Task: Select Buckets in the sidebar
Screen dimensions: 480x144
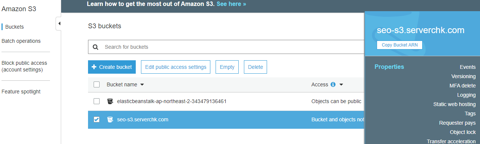Action: tap(15, 27)
